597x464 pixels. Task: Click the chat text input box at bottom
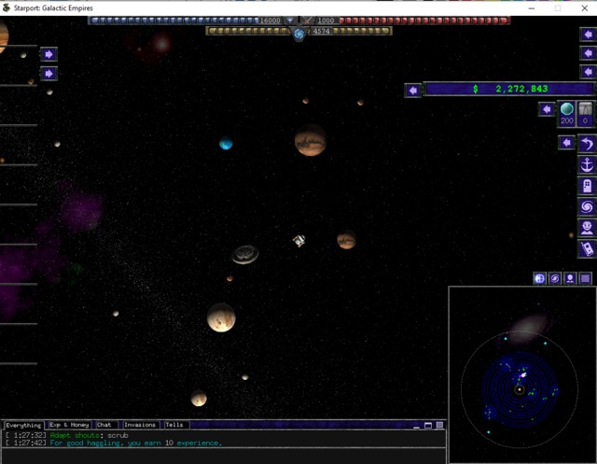(x=223, y=456)
